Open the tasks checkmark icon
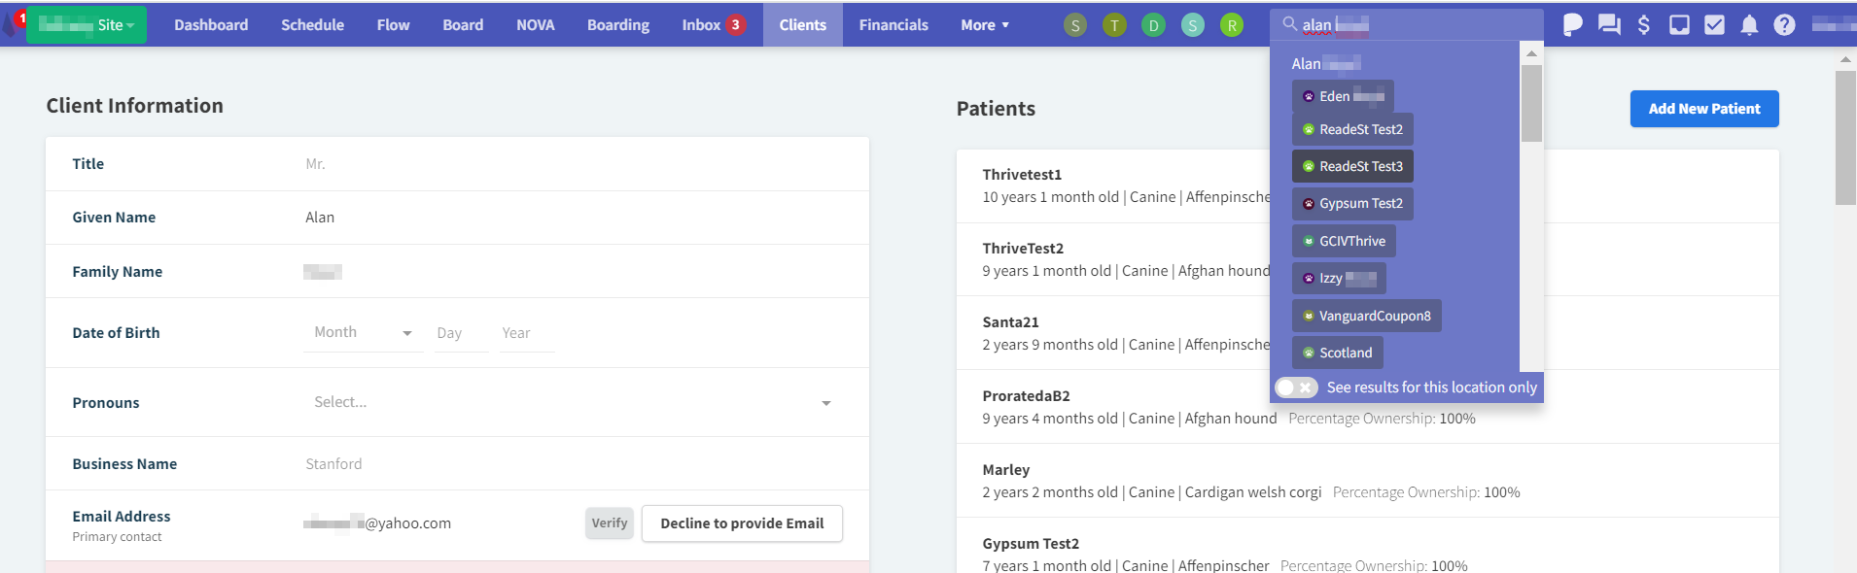The width and height of the screenshot is (1857, 573). [x=1714, y=25]
